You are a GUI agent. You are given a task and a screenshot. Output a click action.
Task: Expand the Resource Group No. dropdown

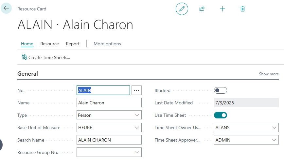click(137, 152)
